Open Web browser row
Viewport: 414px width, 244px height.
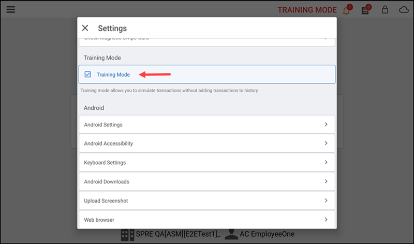(x=207, y=220)
